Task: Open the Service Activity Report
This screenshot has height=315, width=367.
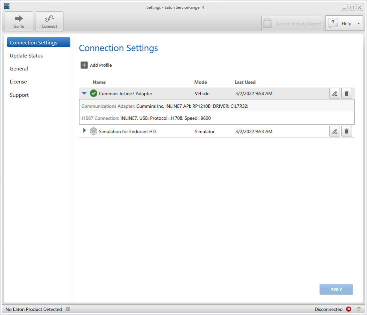Action: coord(292,23)
